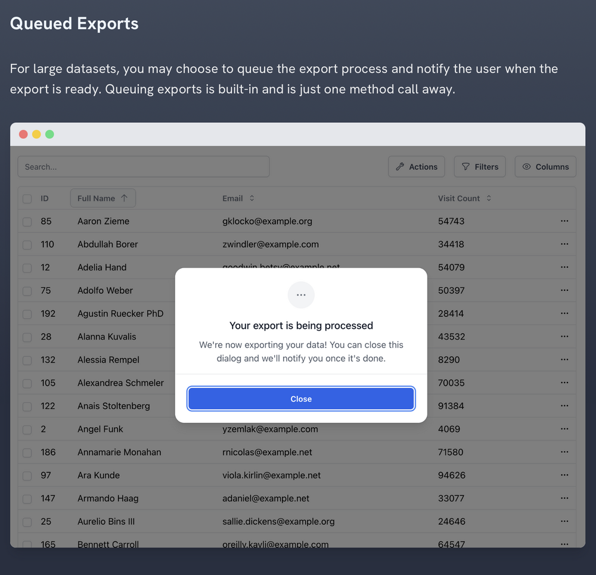Click the yellow window minimize dot
Viewport: 596px width, 575px height.
pyautogui.click(x=36, y=134)
